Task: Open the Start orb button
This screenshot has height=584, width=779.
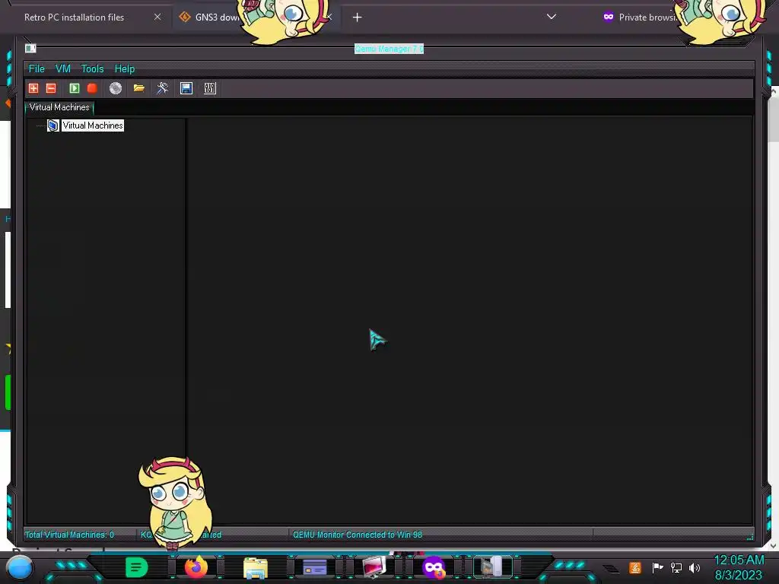Action: (x=20, y=567)
